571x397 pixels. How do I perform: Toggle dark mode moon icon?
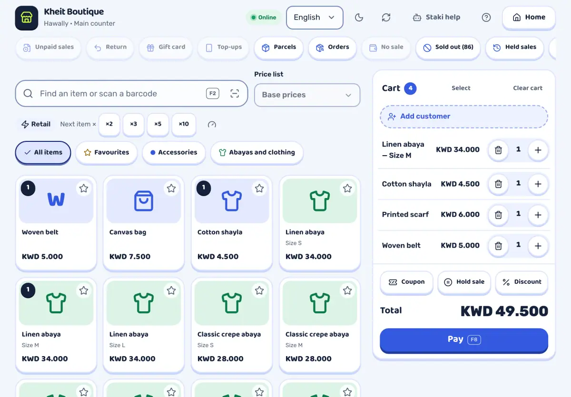click(359, 18)
